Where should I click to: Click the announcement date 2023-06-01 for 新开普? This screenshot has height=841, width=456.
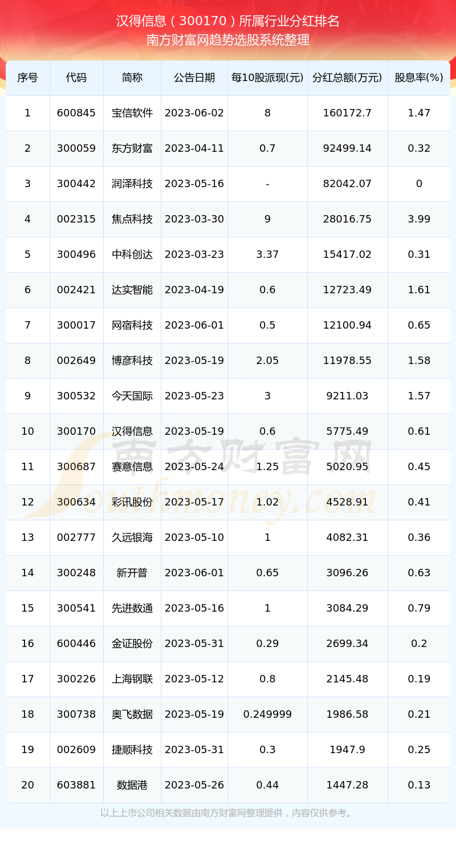(x=194, y=573)
